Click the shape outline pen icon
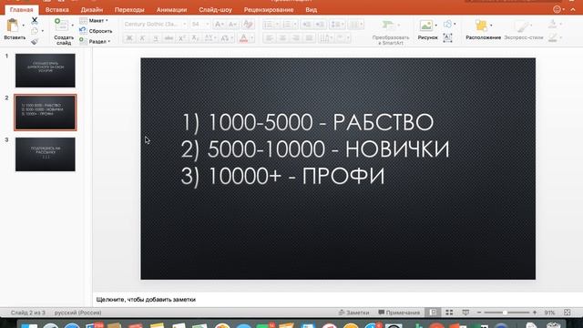Viewport: 583px width, 328px height. tap(553, 37)
